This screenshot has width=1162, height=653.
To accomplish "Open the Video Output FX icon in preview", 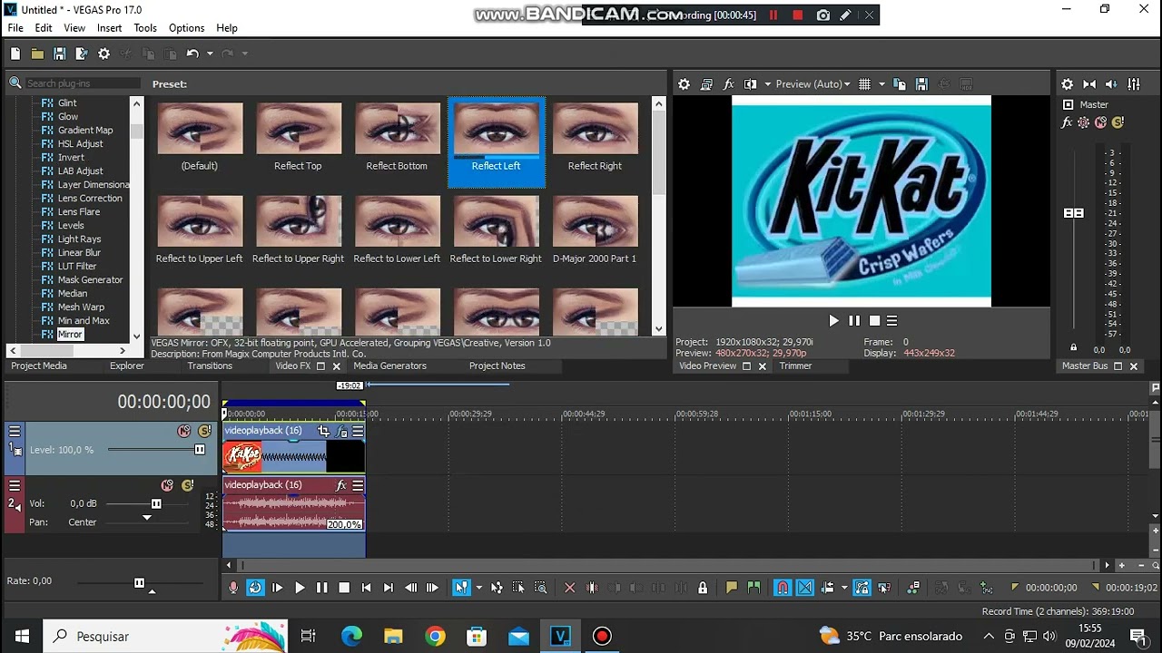I will (728, 84).
